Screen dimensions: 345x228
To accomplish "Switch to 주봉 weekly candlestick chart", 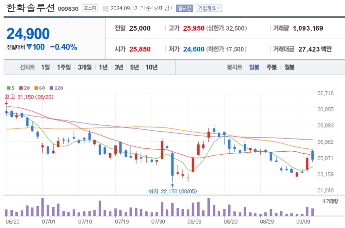I will (x=271, y=67).
